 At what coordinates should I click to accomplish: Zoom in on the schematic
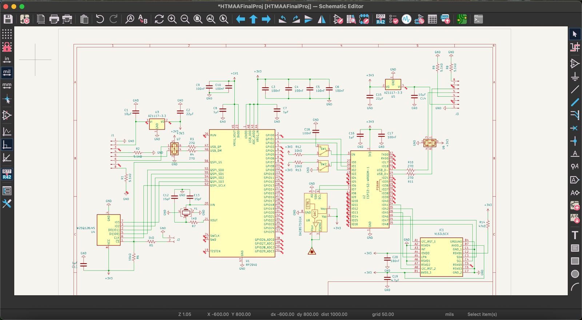pyautogui.click(x=172, y=19)
